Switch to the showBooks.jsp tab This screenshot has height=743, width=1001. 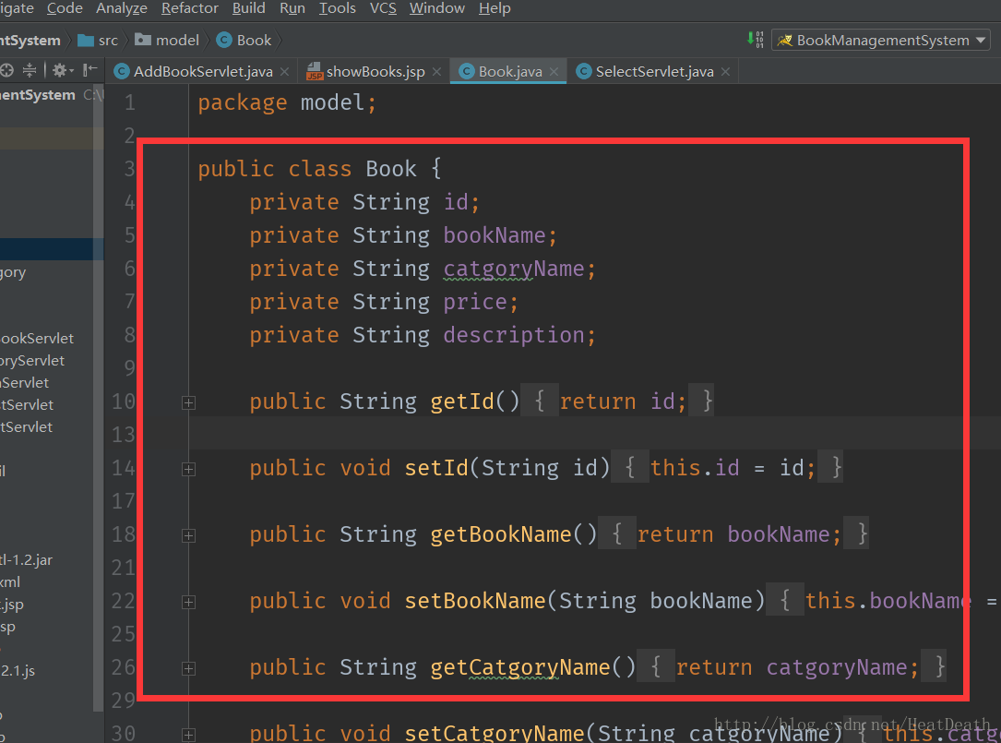point(375,72)
